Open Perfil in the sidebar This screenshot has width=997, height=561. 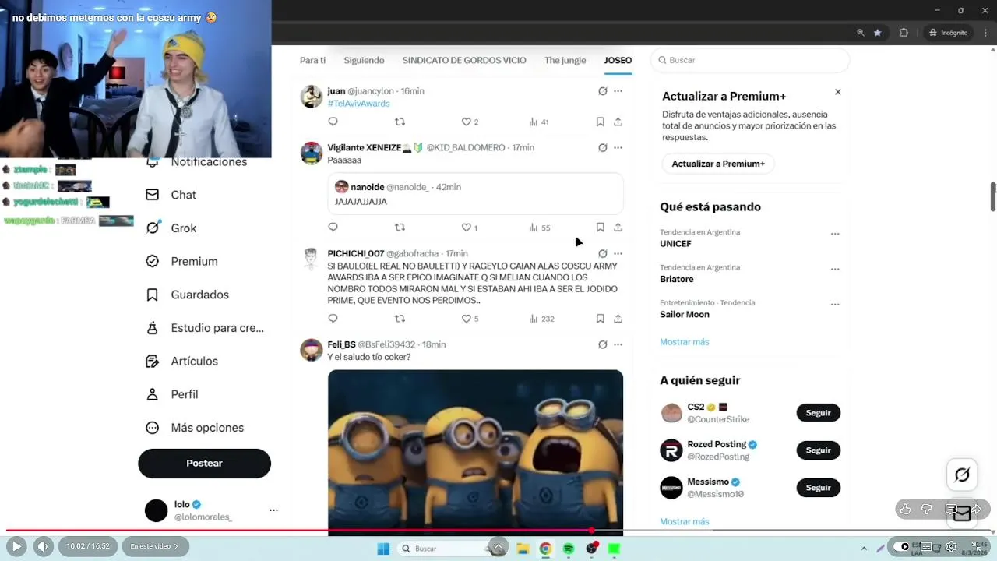pos(172,394)
